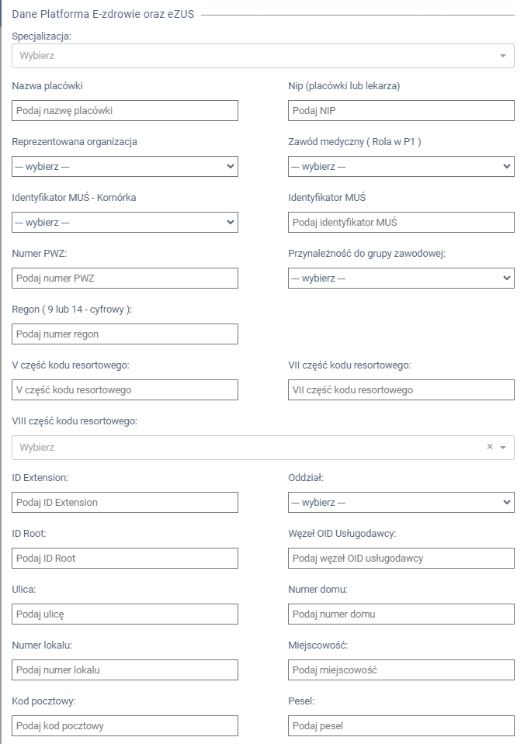Image resolution: width=524 pixels, height=744 pixels.
Task: Expand the Reprezentowana organizacja dropdown
Action: click(125, 167)
